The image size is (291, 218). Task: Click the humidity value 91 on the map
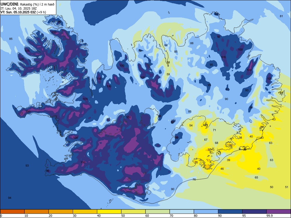[x=227, y=90]
